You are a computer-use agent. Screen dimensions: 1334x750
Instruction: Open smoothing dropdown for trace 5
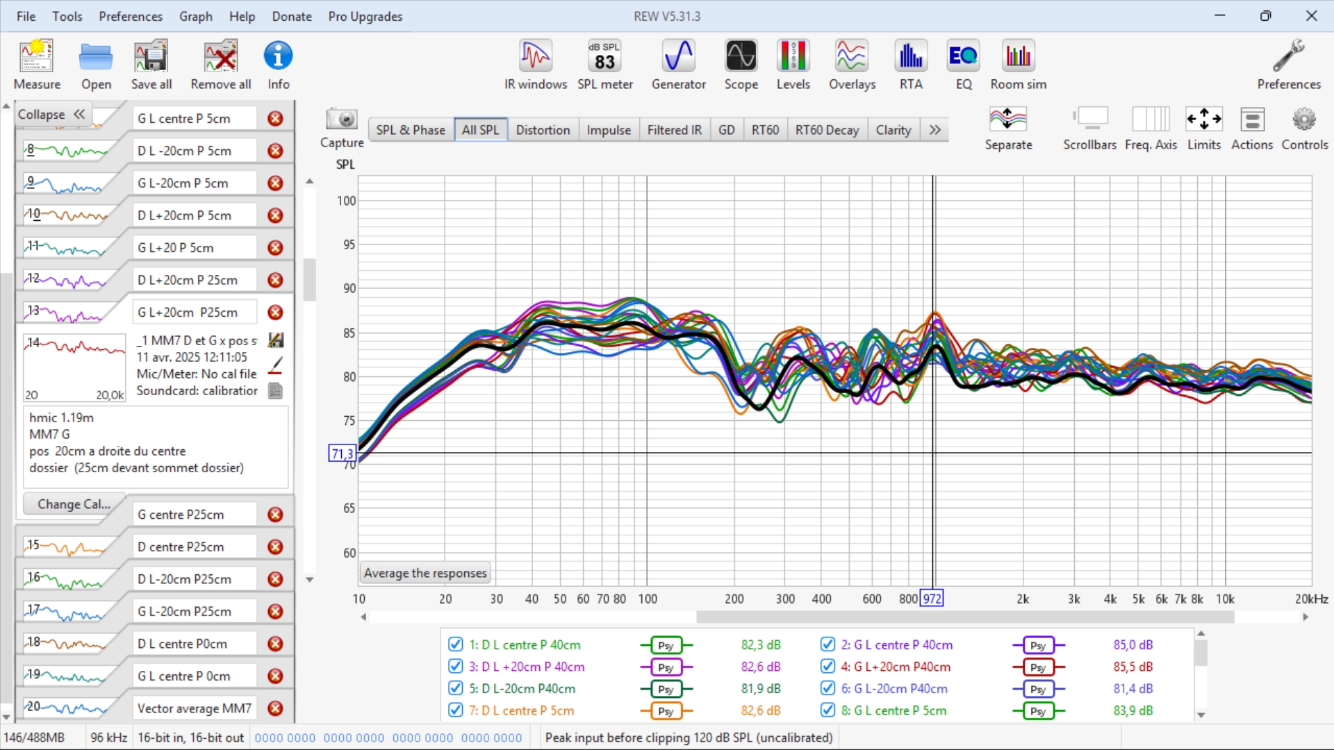[666, 689]
